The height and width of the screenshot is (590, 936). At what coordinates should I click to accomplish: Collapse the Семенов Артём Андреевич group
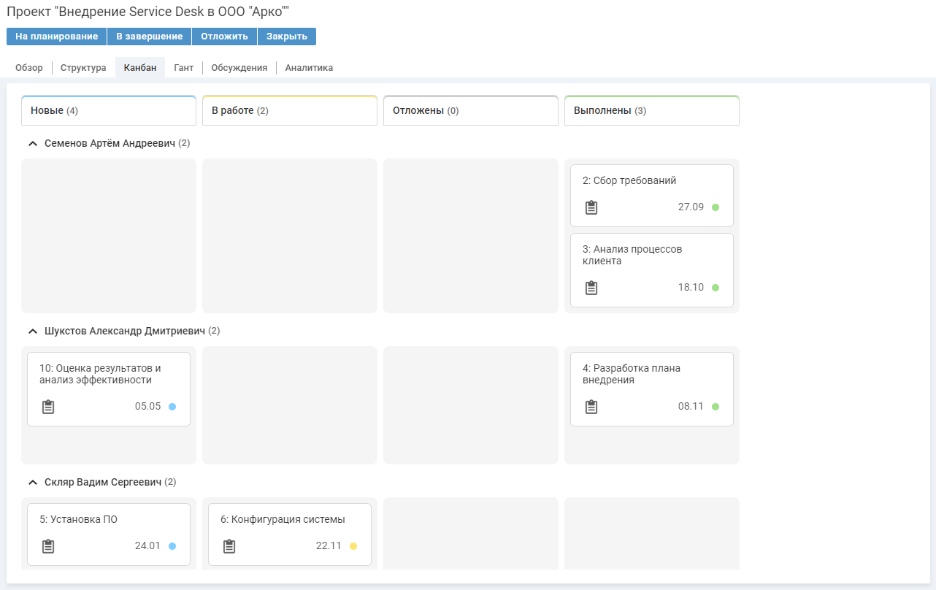[x=32, y=144]
